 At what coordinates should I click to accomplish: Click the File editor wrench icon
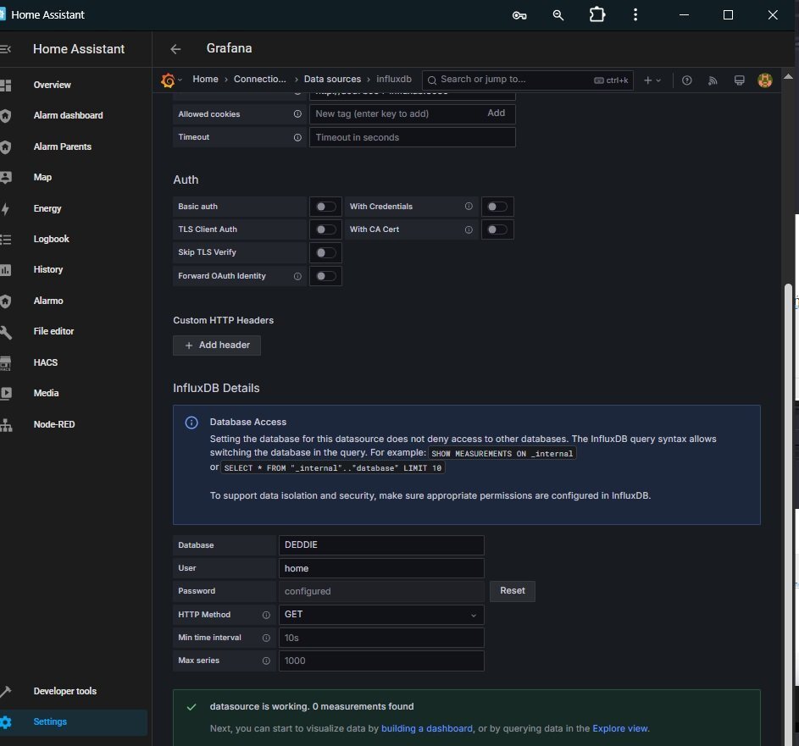(x=6, y=332)
